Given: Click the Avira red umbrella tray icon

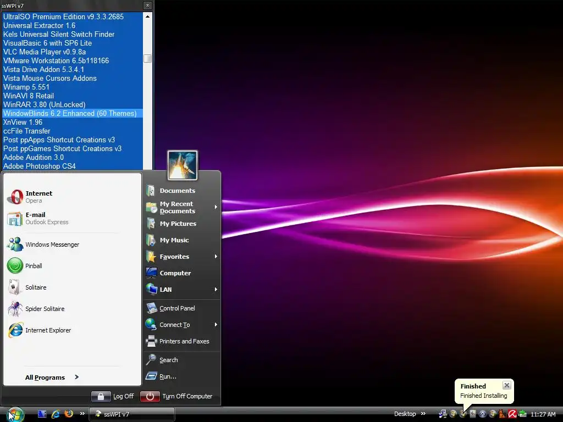Looking at the screenshot, I should tap(512, 414).
